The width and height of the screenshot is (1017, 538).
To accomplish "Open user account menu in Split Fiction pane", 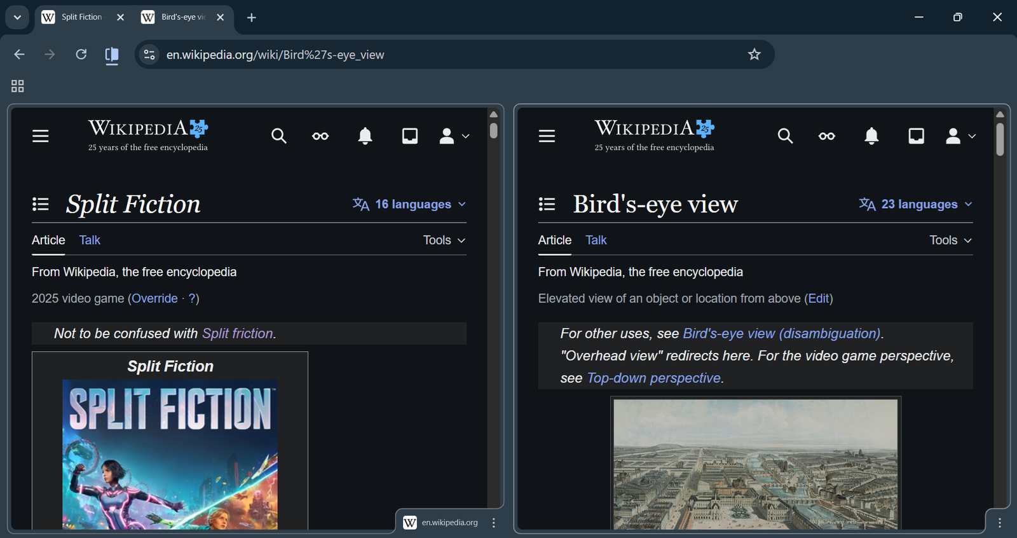I will coord(454,136).
